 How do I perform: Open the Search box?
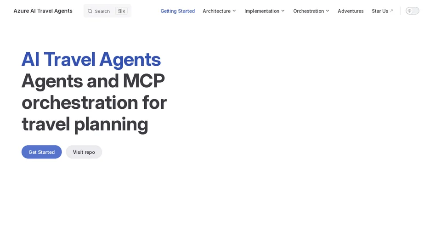107,11
